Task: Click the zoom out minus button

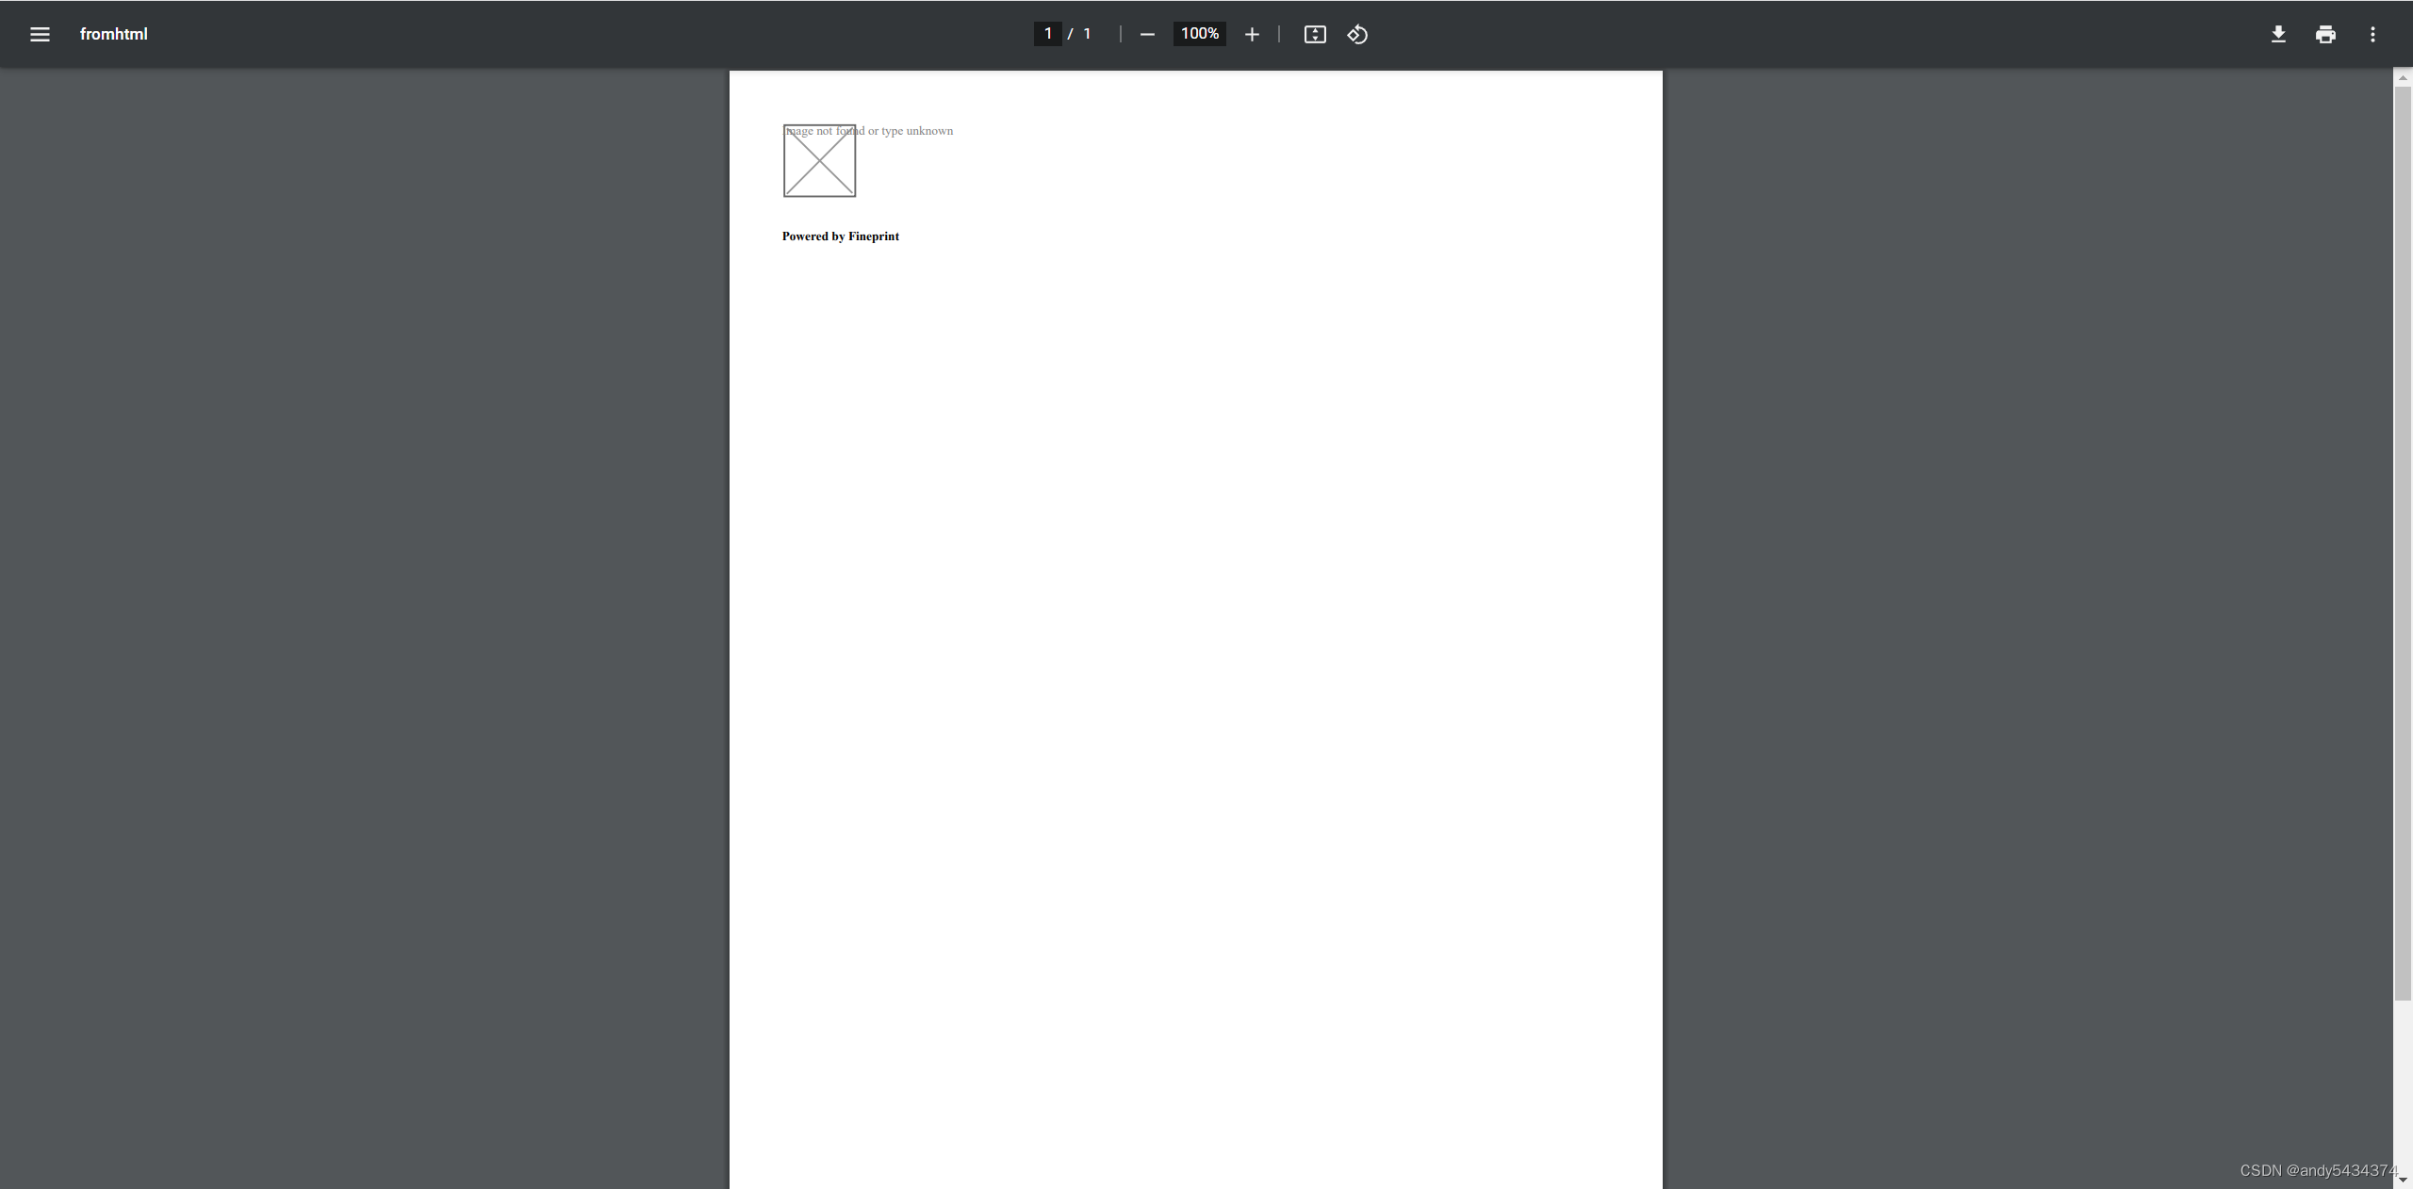Action: click(1147, 34)
